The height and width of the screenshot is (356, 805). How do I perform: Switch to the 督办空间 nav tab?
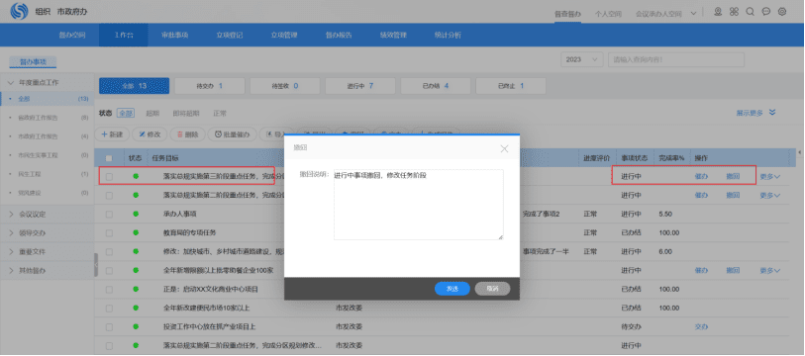[72, 36]
